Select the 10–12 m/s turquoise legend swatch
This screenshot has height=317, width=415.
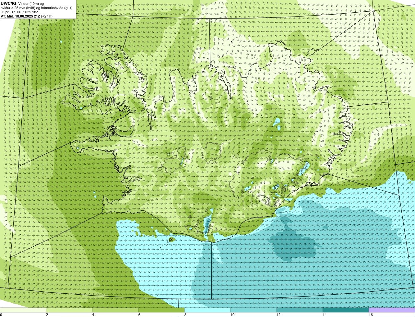[x=254, y=310]
